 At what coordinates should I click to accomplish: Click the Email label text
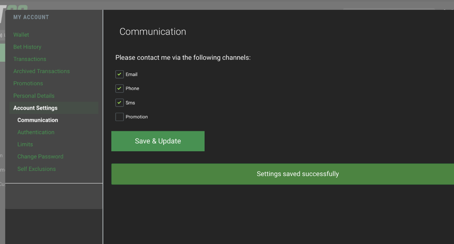tap(131, 74)
